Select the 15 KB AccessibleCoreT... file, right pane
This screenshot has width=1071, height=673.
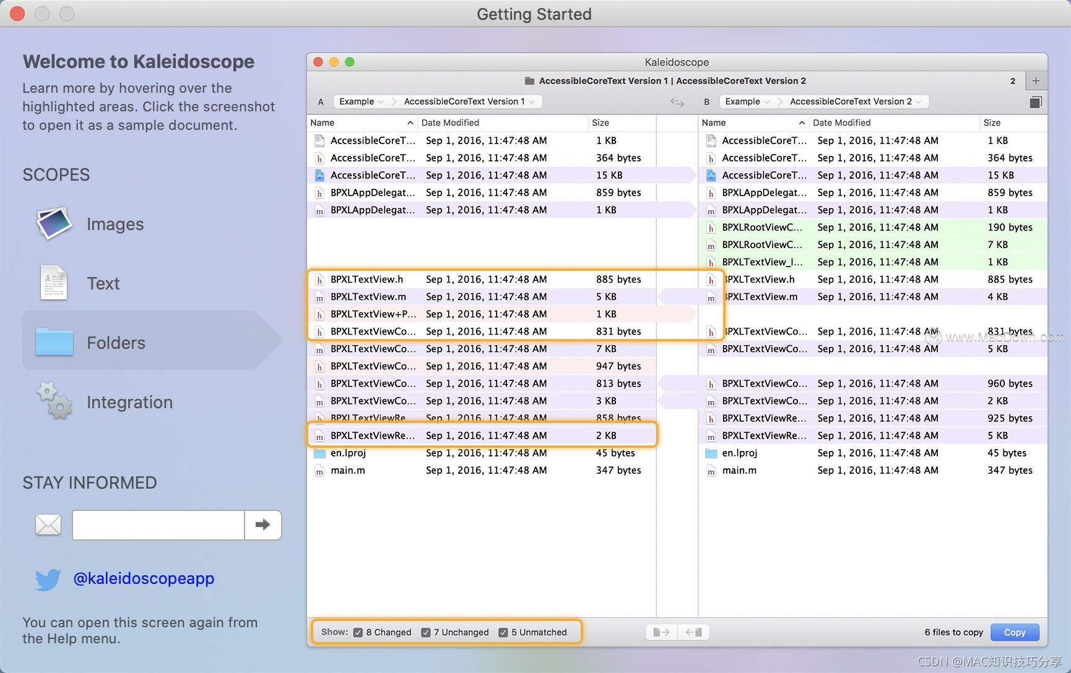point(873,176)
